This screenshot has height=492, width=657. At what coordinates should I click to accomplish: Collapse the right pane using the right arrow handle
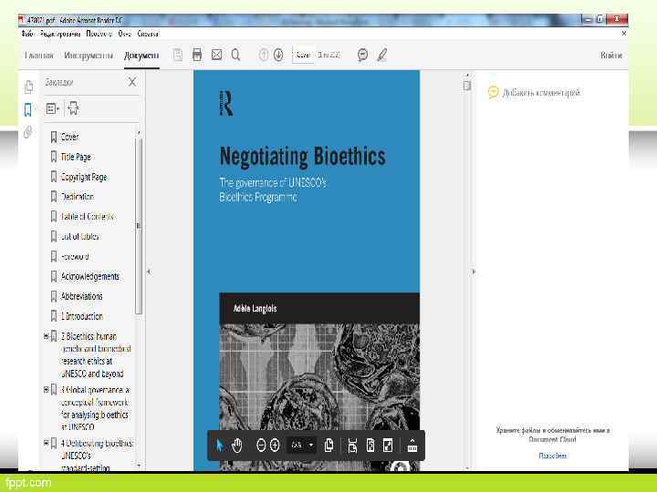[x=474, y=272]
